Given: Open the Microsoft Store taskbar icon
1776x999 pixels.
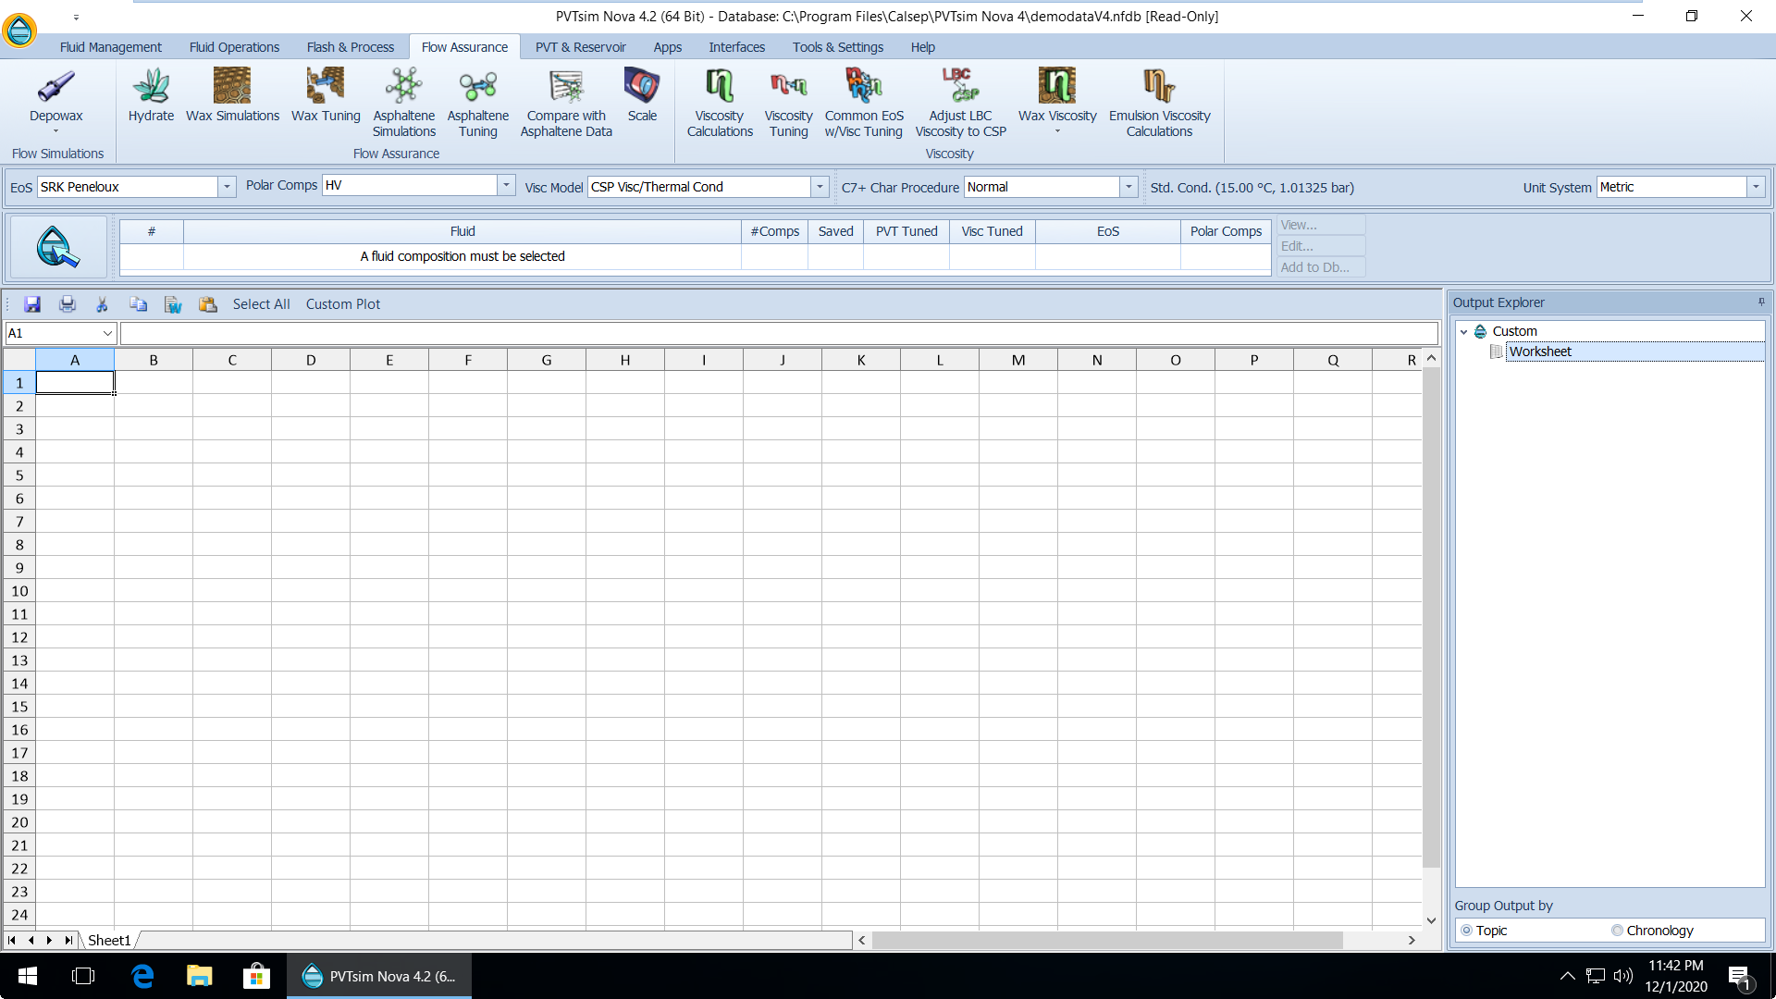Looking at the screenshot, I should click(256, 976).
